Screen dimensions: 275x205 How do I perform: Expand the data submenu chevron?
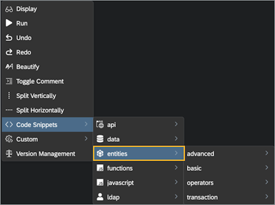point(176,139)
